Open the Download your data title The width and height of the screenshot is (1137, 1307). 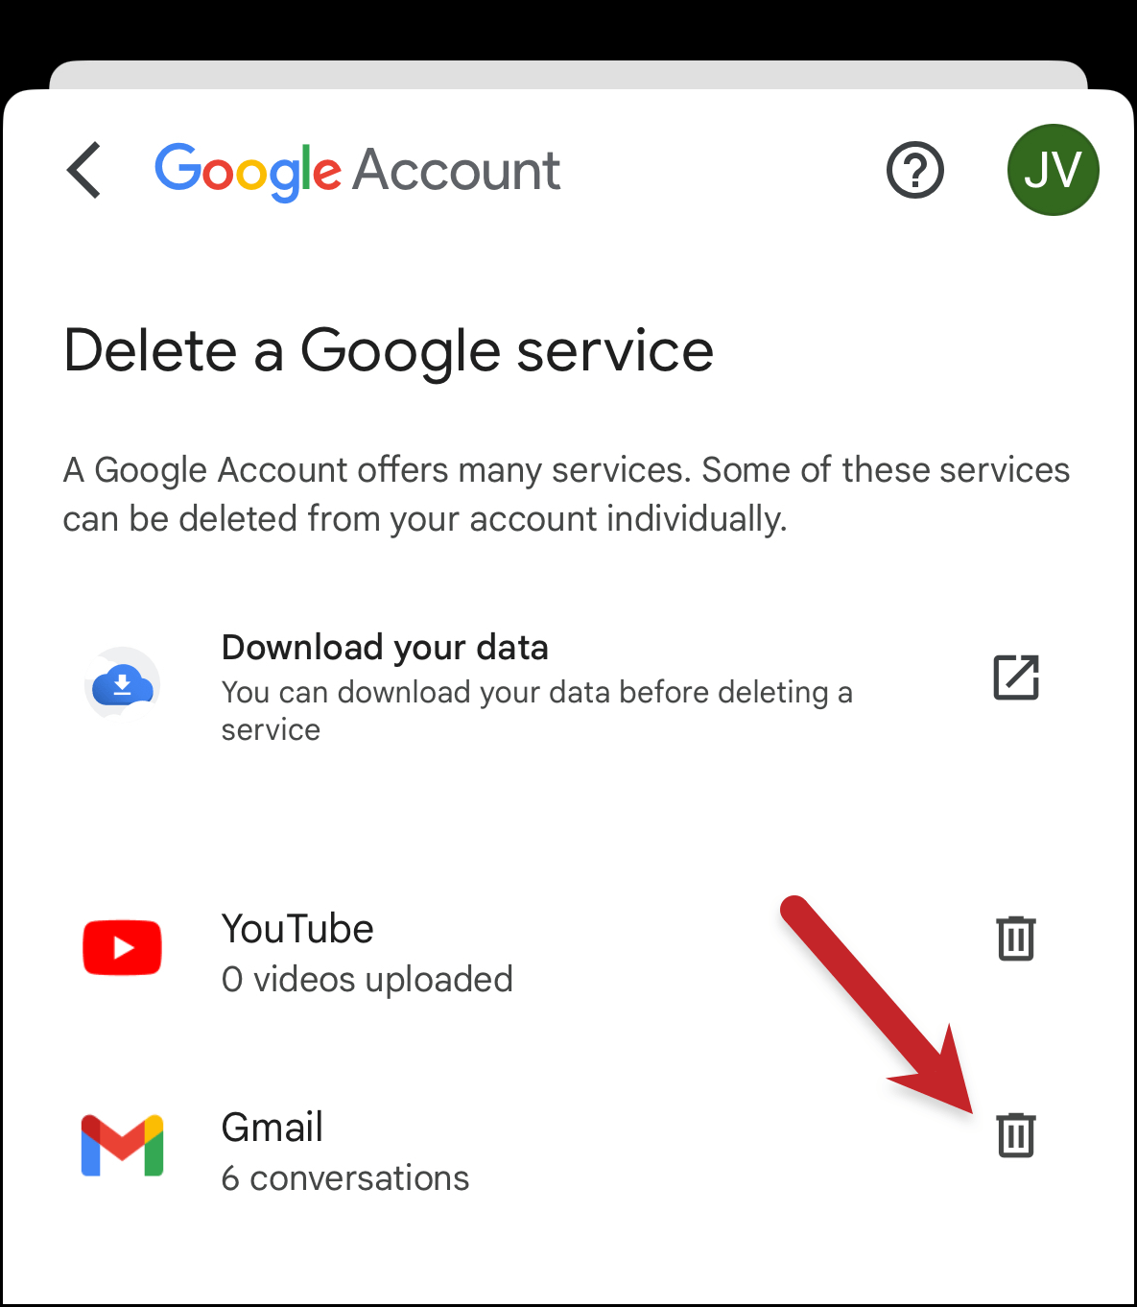point(385,648)
